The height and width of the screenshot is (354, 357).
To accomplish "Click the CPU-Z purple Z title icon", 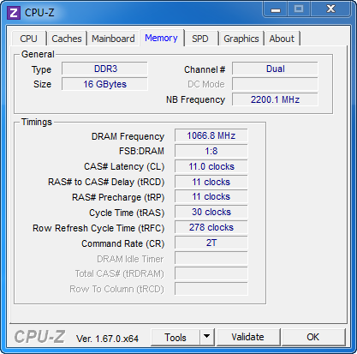I will coord(14,13).
